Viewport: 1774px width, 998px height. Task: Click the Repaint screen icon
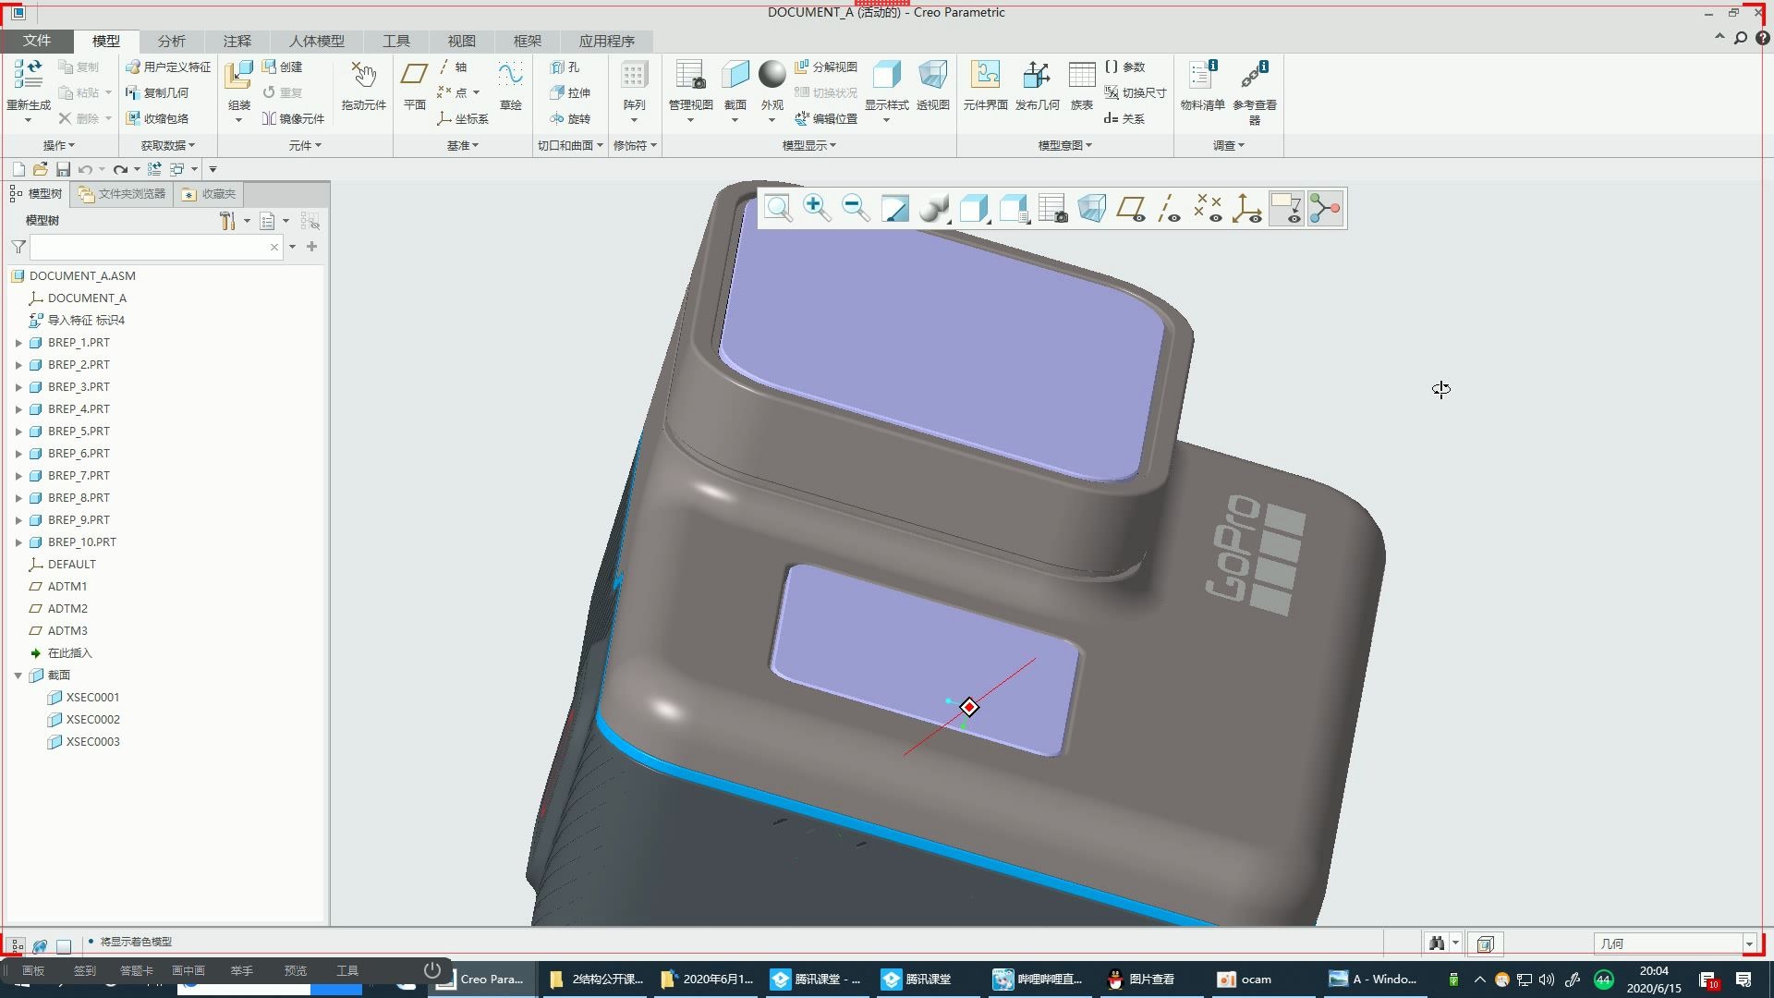(x=894, y=208)
